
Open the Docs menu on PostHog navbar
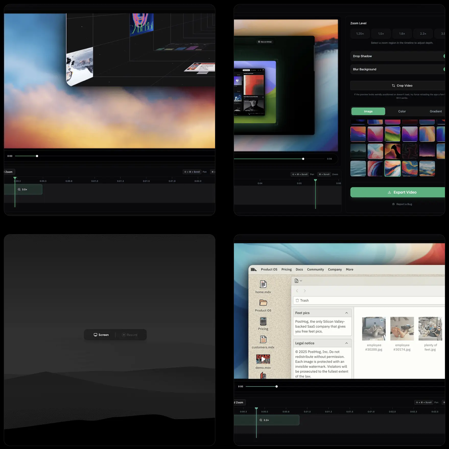tap(299, 269)
